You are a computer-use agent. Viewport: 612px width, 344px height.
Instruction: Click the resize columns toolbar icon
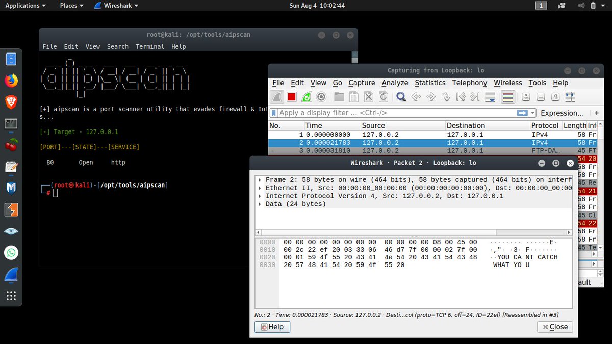570,97
